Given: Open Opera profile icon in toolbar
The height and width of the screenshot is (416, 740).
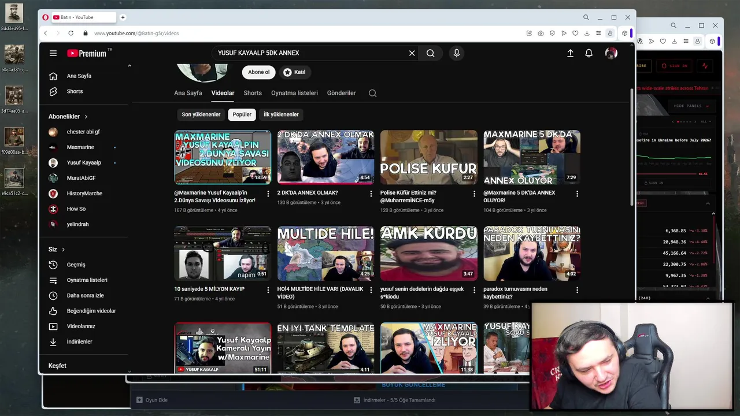Looking at the screenshot, I should [x=610, y=34].
